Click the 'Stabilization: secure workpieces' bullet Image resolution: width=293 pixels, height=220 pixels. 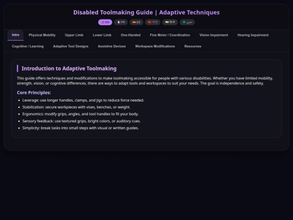click(x=77, y=107)
